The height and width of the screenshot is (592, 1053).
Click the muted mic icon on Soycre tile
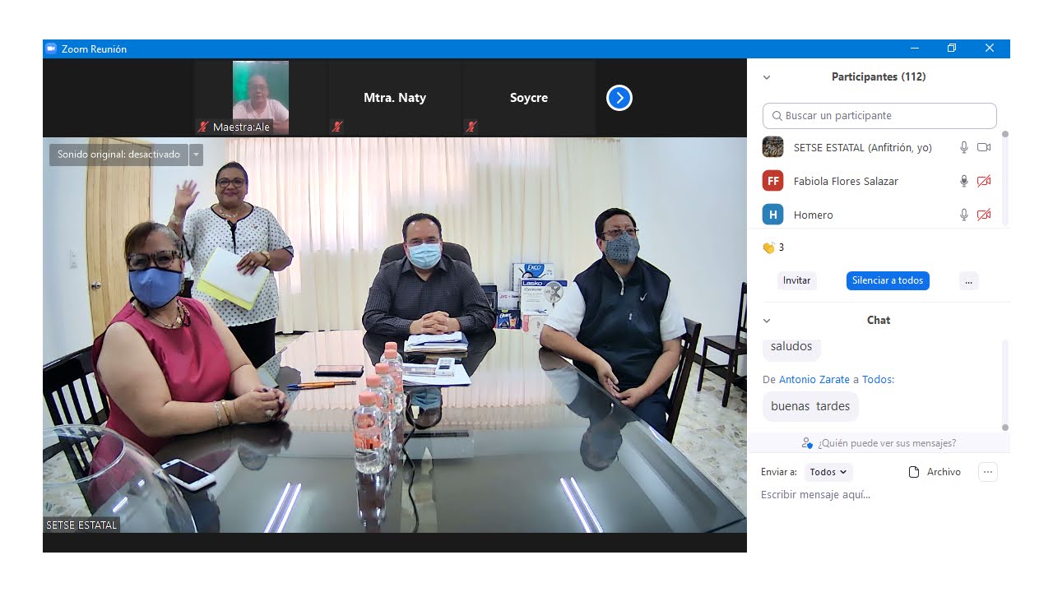[x=471, y=127]
